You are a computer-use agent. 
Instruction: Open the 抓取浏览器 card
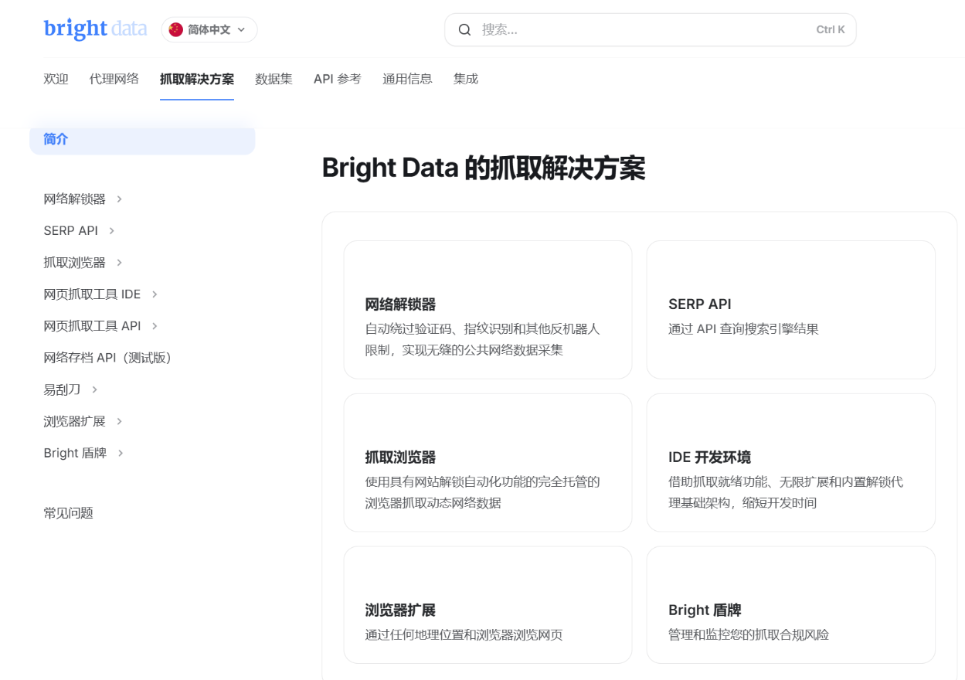(x=488, y=463)
